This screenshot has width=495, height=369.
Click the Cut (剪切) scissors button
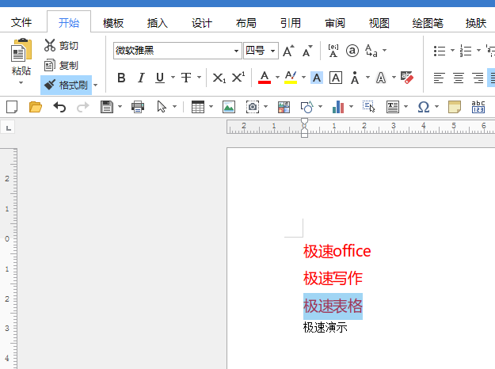[61, 45]
